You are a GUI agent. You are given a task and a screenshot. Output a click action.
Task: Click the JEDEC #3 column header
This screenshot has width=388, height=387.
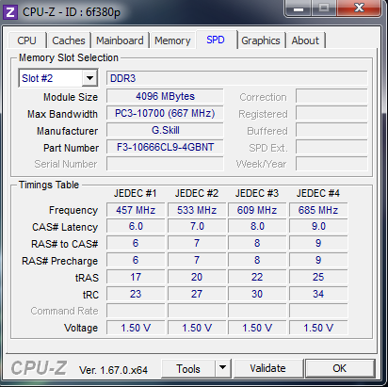click(x=257, y=193)
